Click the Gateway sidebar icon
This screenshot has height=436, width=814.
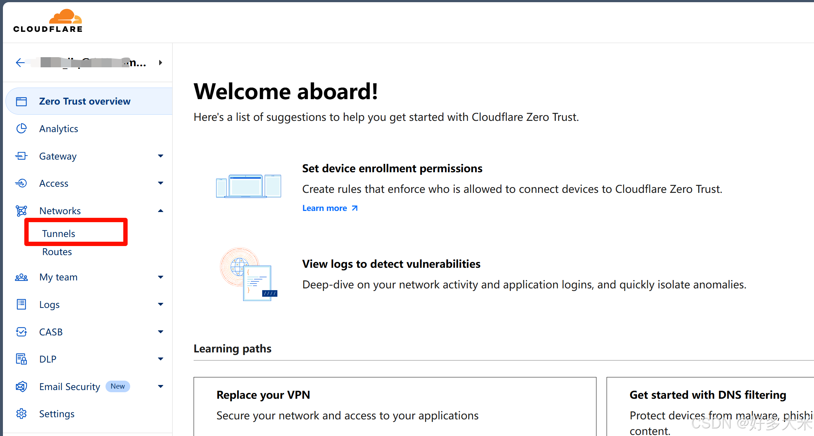tap(21, 156)
